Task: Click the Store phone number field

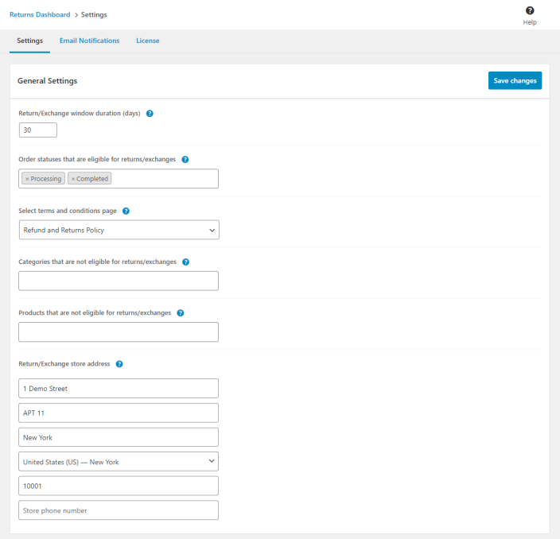Action: [119, 510]
